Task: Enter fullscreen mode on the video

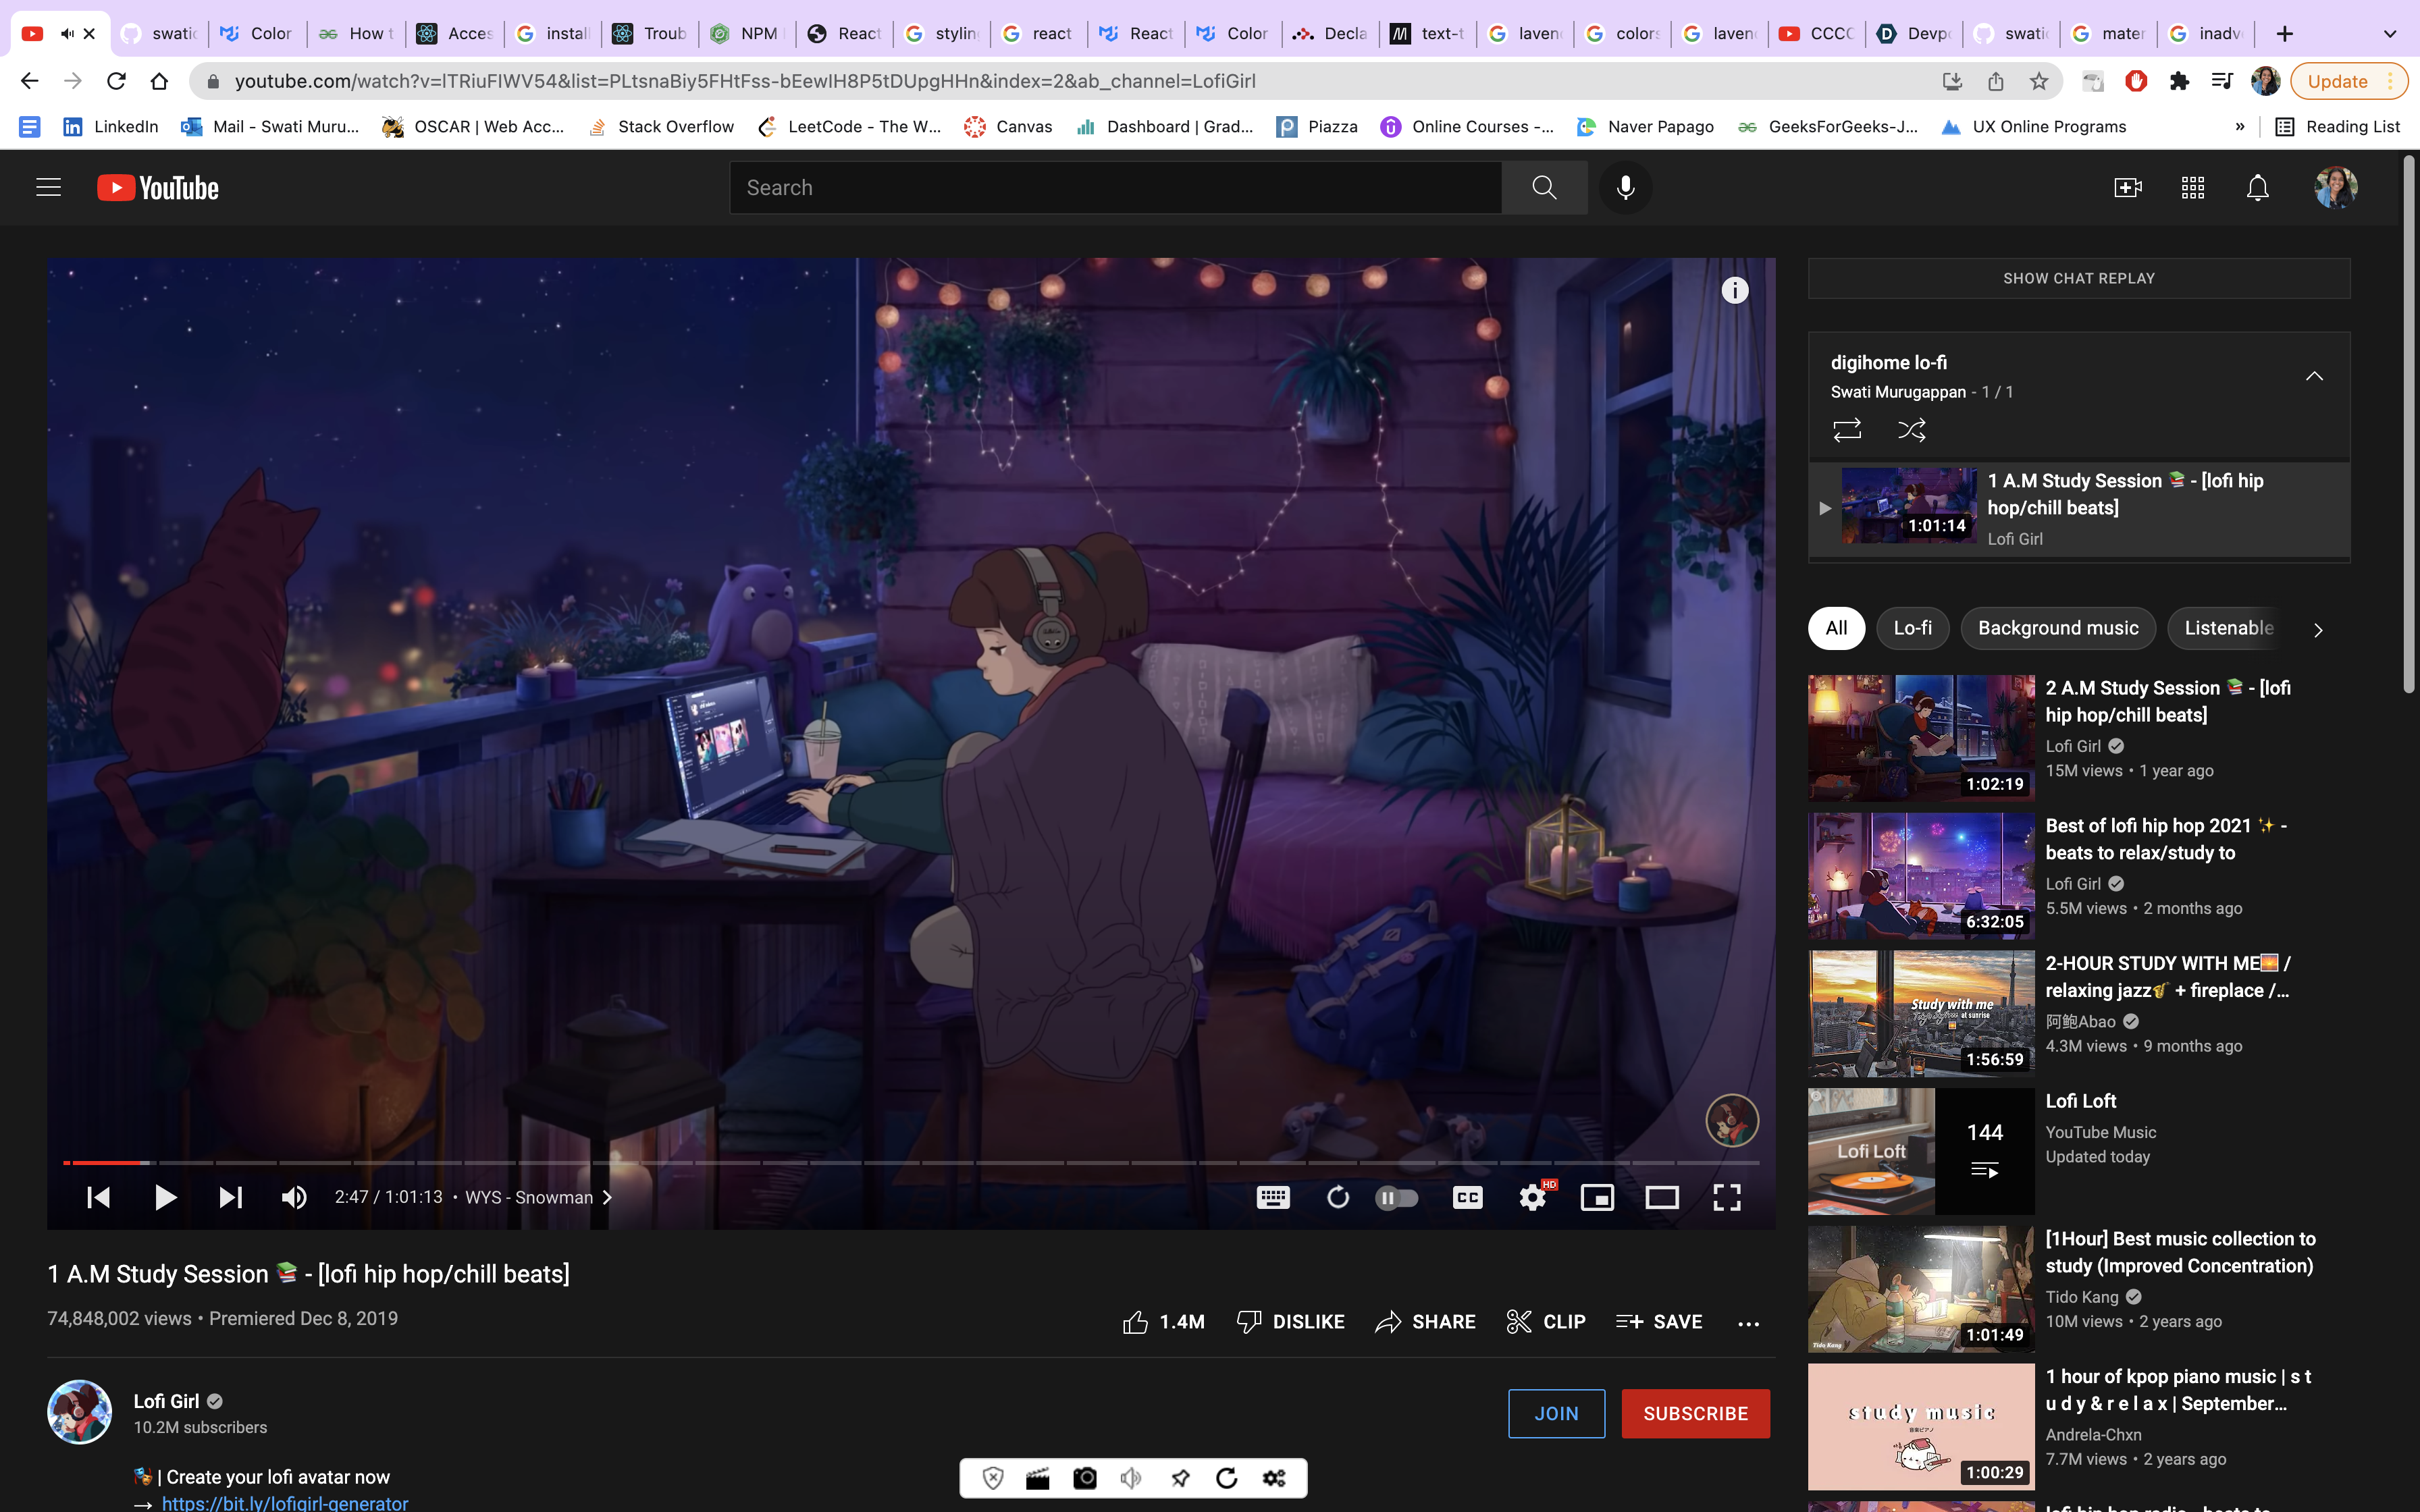Action: coord(1727,1197)
